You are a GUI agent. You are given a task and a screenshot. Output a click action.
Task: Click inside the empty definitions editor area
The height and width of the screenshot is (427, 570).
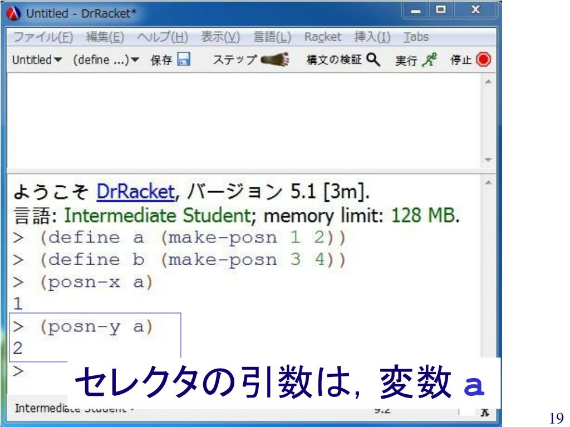point(244,121)
